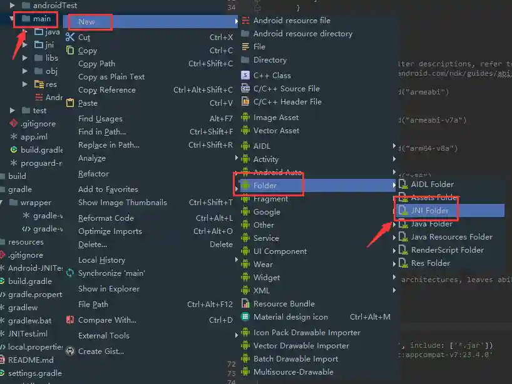The image size is (512, 384).
Task: Click the Java Resources Folder icon
Action: coord(403,236)
